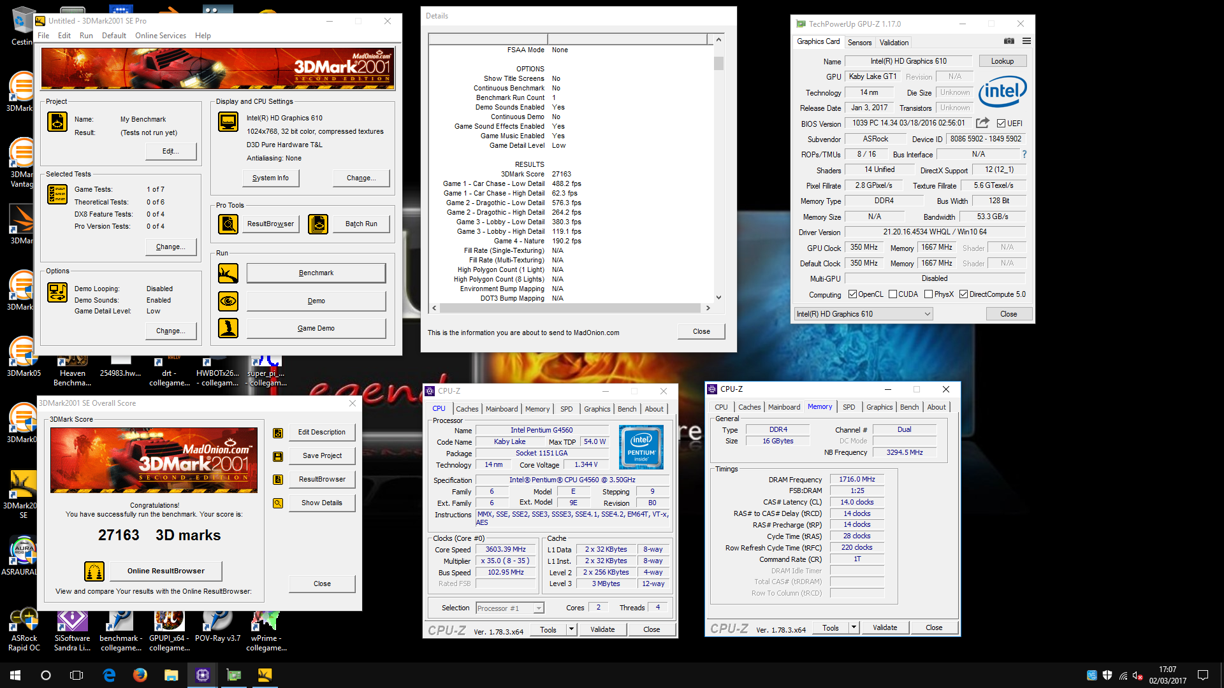Take GPU-Z screenshot via camera icon
Viewport: 1224px width, 688px height.
[x=1009, y=41]
